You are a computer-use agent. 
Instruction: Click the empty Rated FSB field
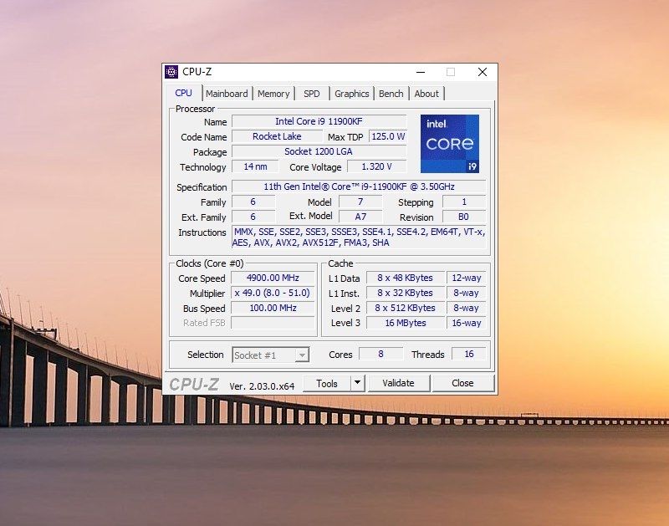coord(273,323)
